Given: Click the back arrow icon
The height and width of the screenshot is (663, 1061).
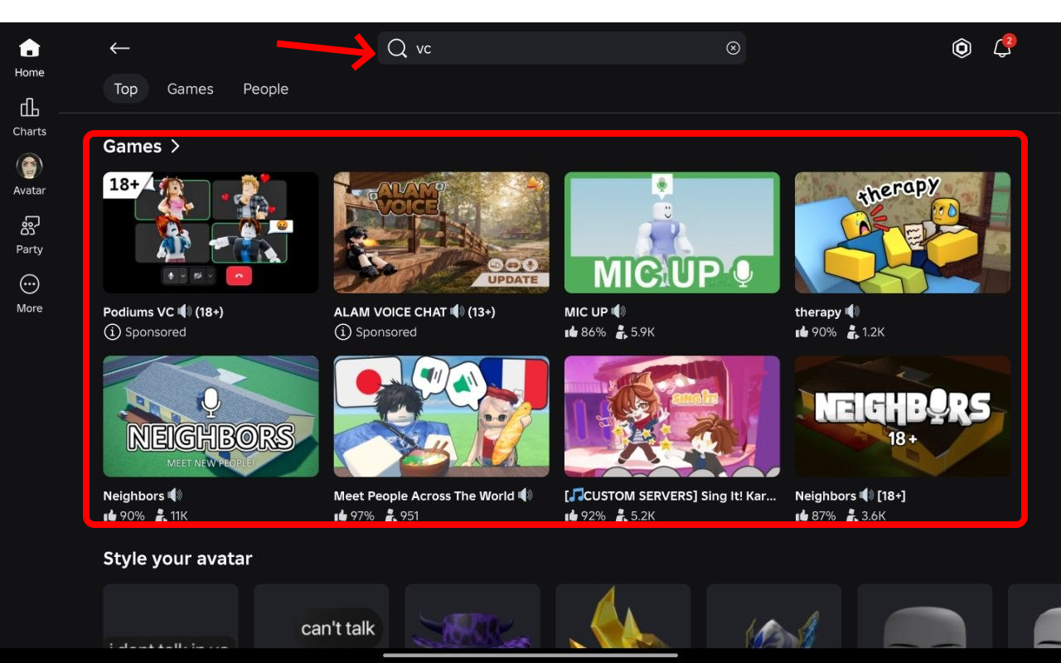Looking at the screenshot, I should (x=119, y=48).
